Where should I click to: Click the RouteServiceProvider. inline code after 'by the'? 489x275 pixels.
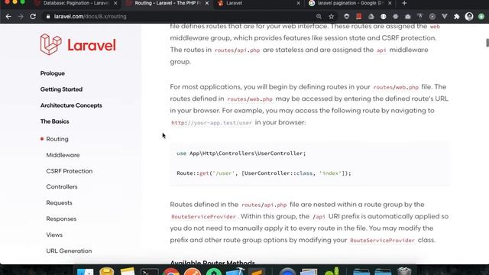(204, 217)
